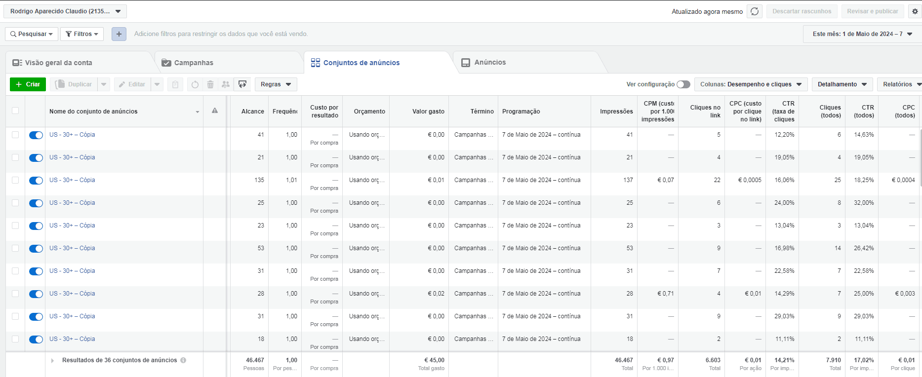Viewport: 922px width, 377px height.
Task: Tick the checkbox for the row with Alcance 53
Action: pos(15,248)
